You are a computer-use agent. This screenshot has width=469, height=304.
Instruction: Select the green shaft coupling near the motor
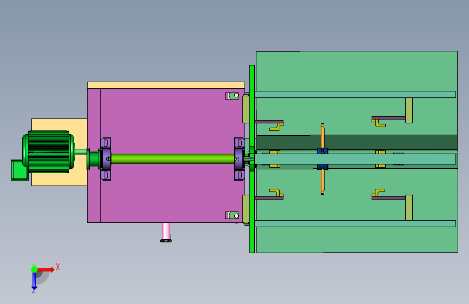click(x=93, y=159)
